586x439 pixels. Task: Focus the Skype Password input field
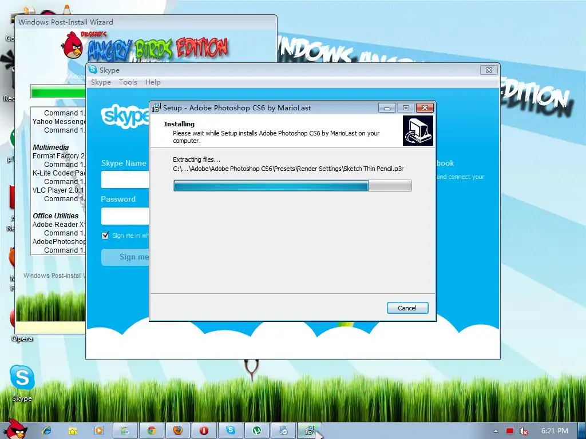tap(125, 215)
